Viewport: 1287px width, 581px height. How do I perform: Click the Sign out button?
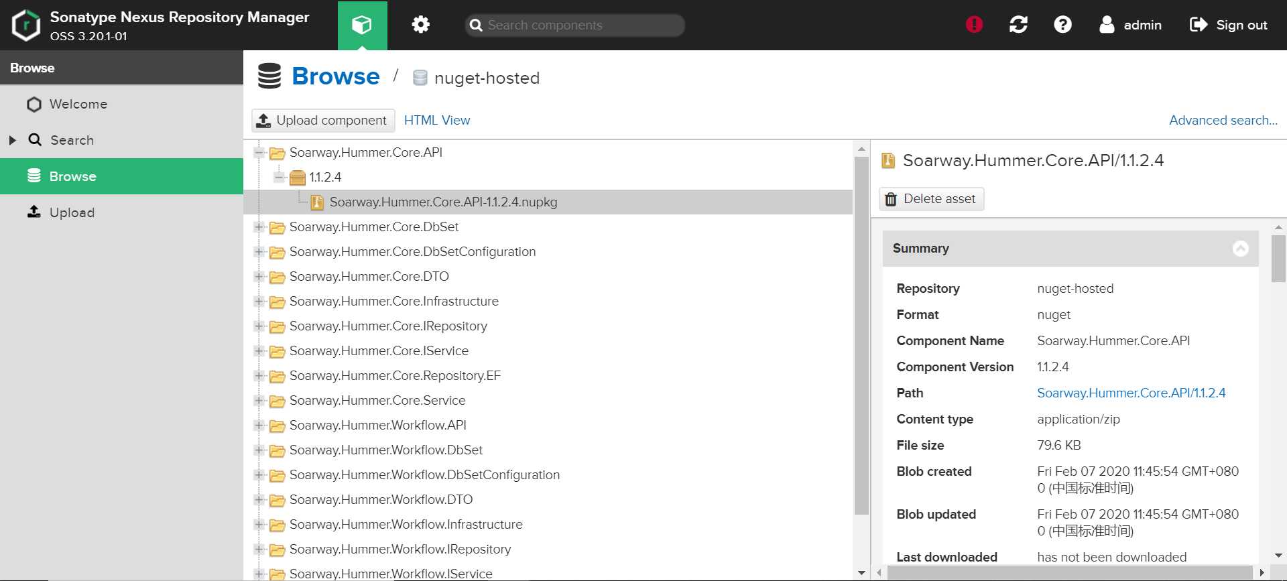click(1228, 25)
